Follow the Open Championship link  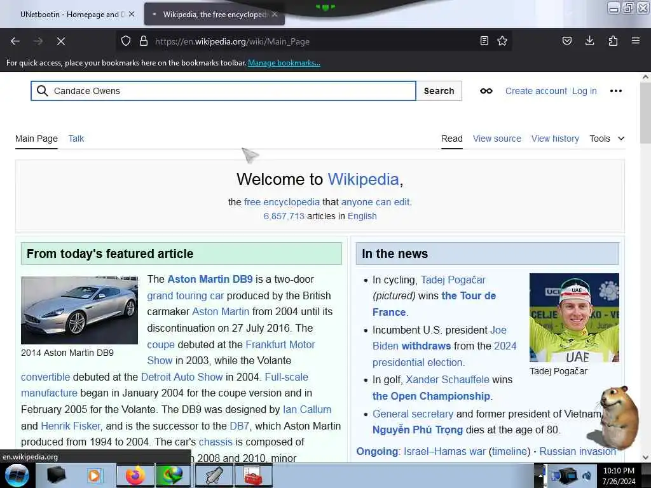click(x=431, y=396)
